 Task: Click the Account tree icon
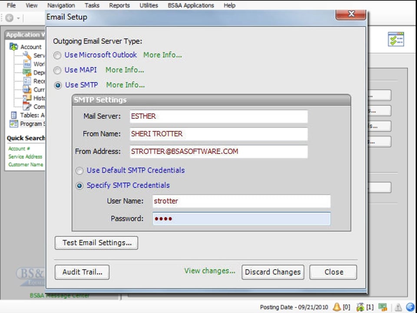coord(14,47)
